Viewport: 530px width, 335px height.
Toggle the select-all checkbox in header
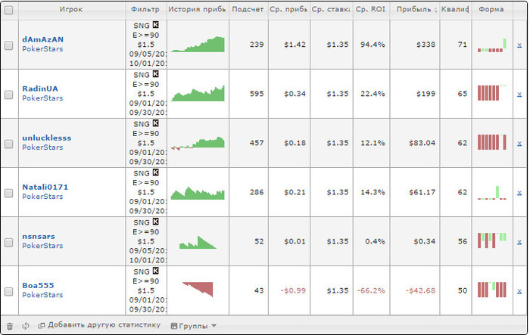click(9, 11)
